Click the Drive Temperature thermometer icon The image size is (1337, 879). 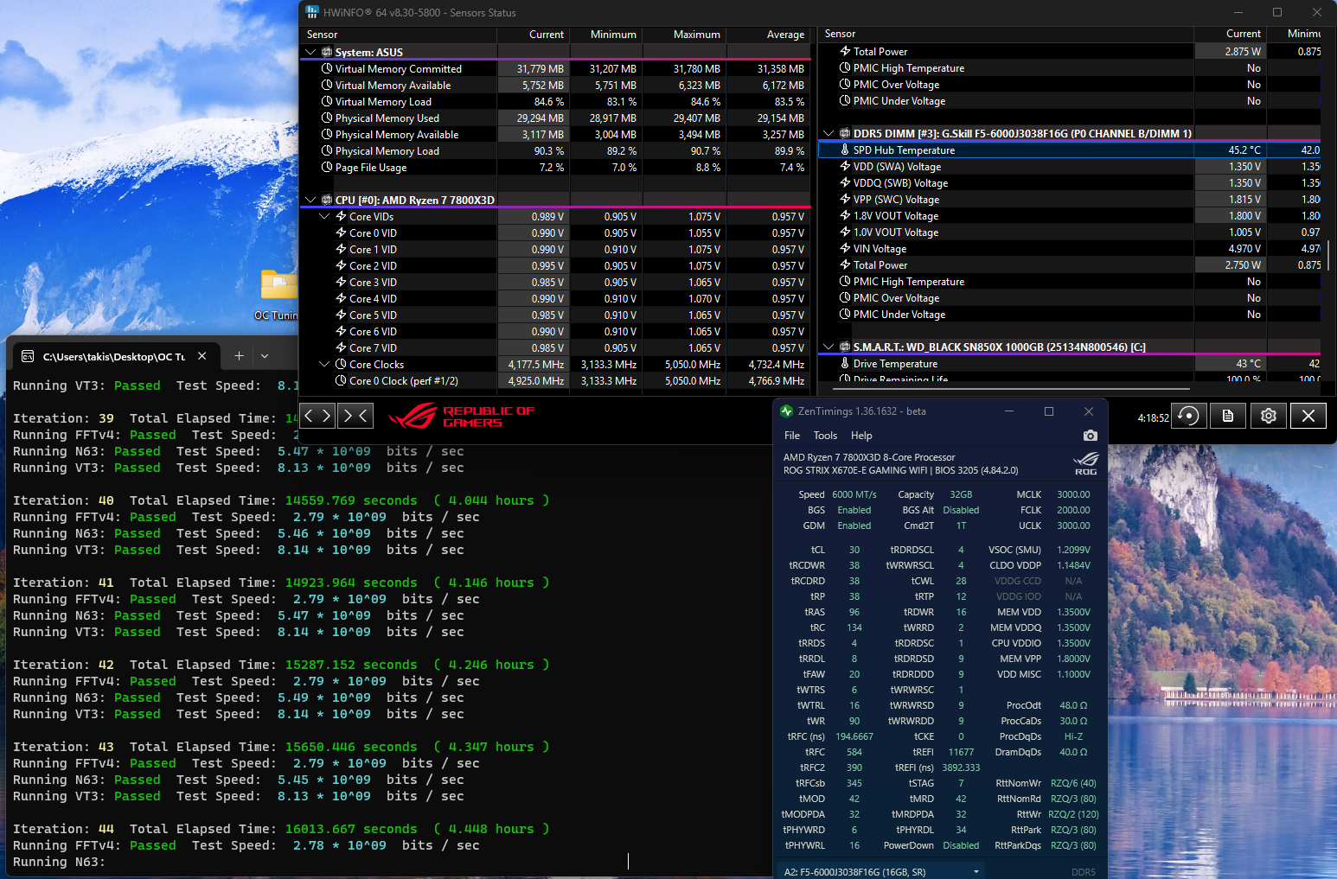[845, 363]
